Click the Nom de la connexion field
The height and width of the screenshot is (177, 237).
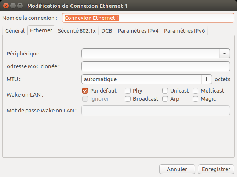(x=148, y=18)
